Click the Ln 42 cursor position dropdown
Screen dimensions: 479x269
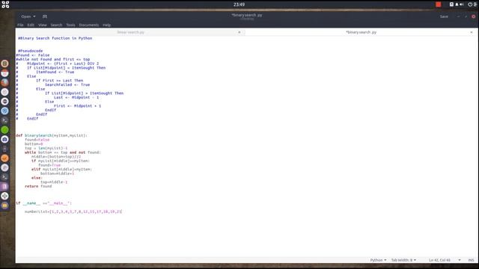(x=445, y=260)
